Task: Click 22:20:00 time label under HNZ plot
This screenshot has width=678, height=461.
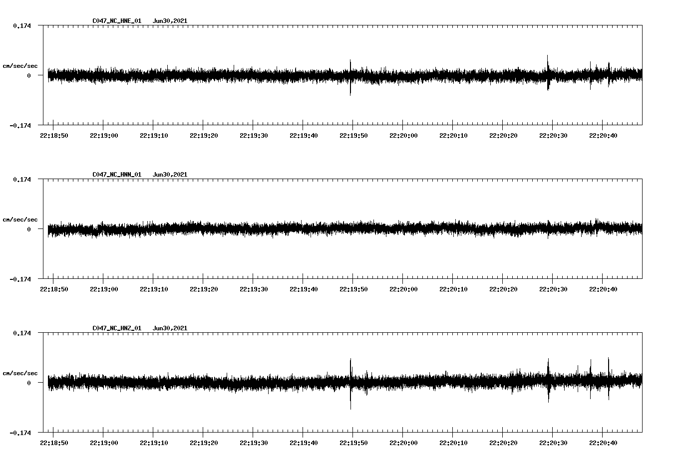Action: coord(403,443)
